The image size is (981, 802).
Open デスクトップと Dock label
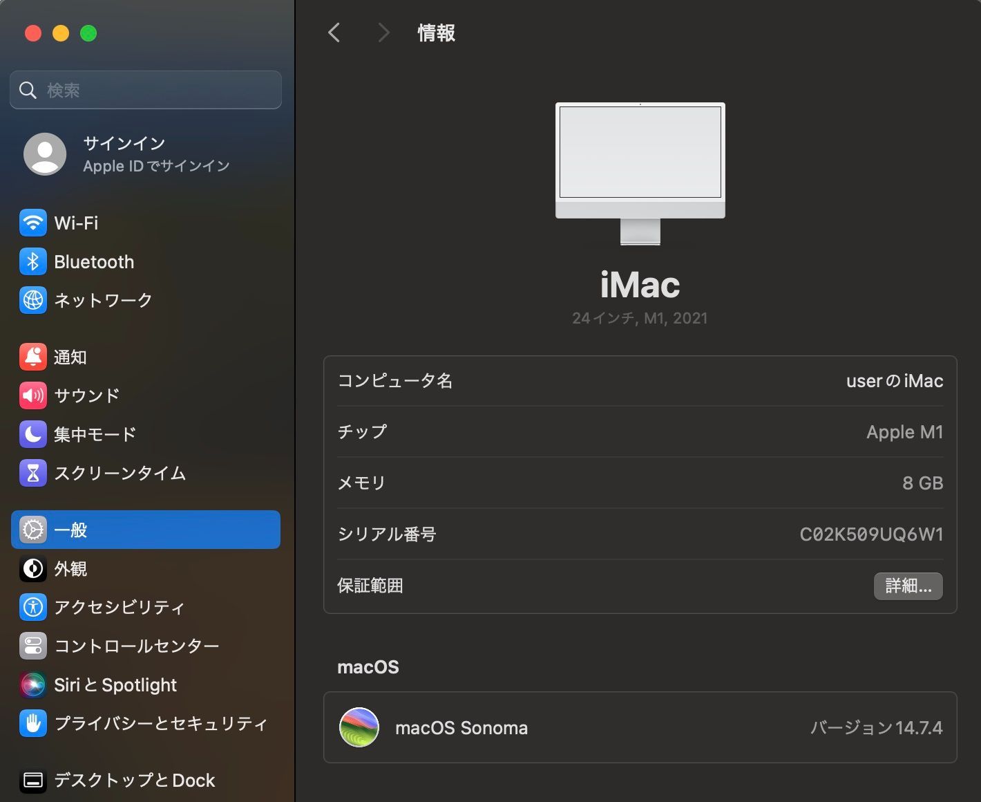[135, 780]
